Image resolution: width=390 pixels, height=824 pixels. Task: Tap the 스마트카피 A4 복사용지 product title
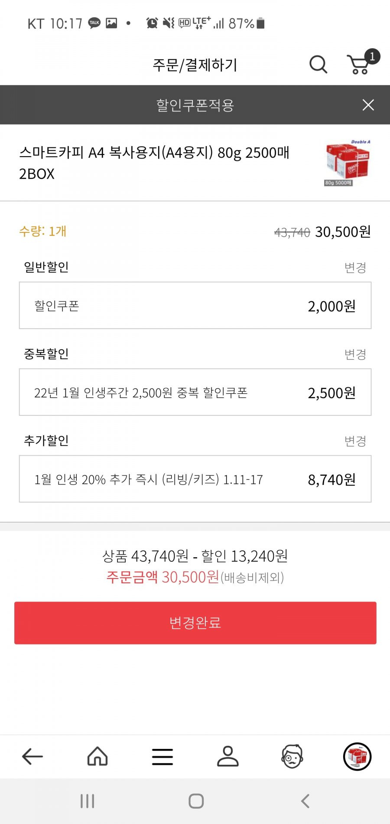tap(154, 163)
